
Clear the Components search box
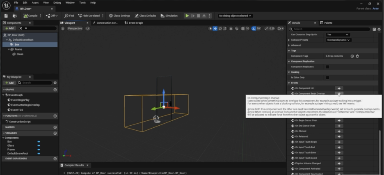[x=21, y=28]
